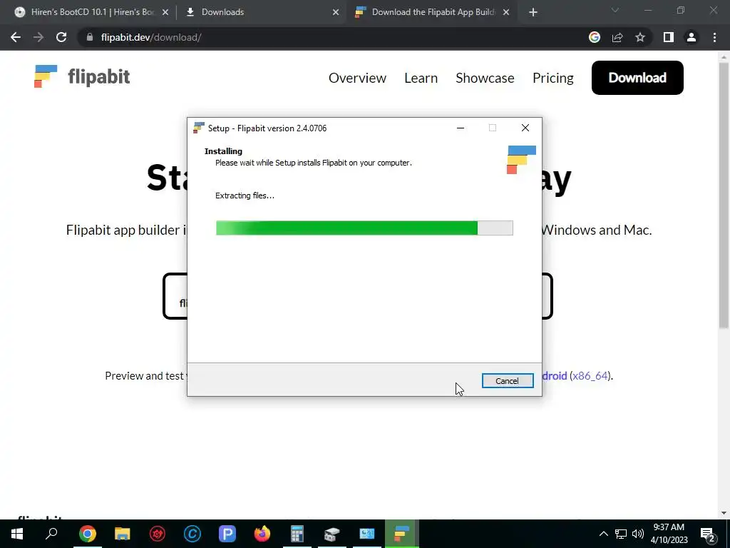The image size is (730, 548).
Task: Close the Downloads tab
Action: click(x=336, y=13)
